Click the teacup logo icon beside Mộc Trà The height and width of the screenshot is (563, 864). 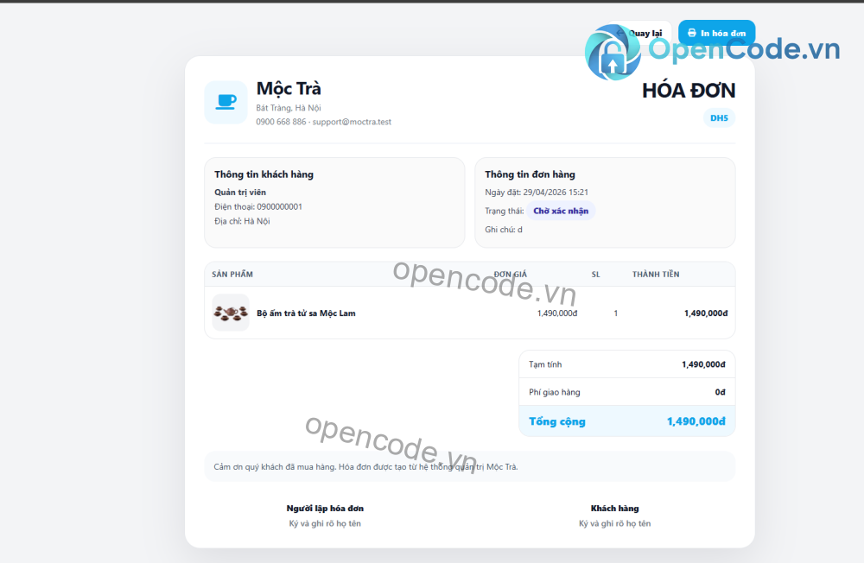226,101
